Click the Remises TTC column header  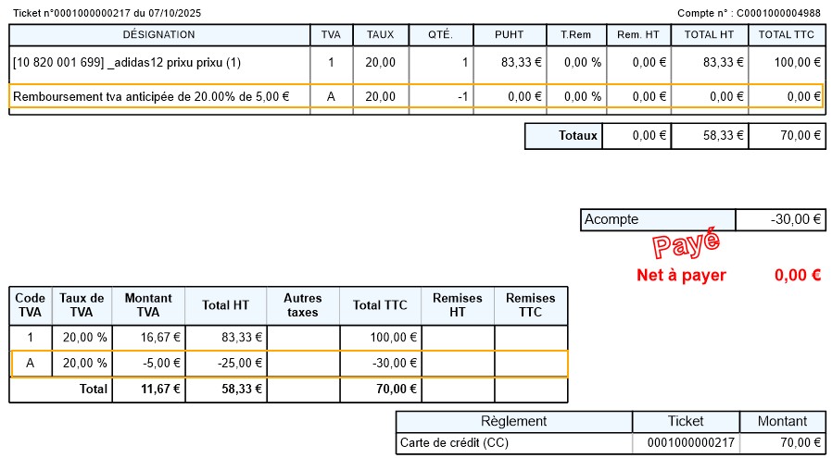click(531, 304)
